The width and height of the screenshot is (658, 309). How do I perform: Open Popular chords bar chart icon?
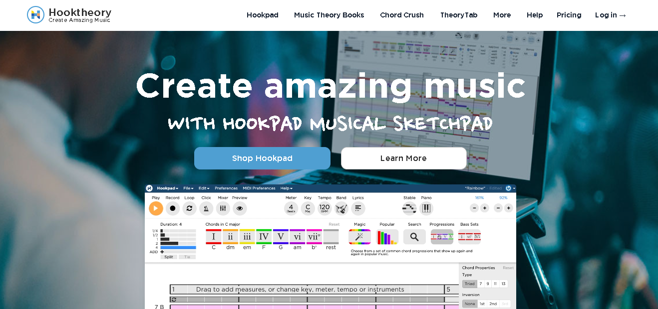(x=387, y=237)
